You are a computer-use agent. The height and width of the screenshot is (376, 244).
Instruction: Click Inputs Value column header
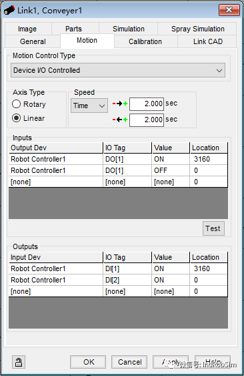(171, 148)
